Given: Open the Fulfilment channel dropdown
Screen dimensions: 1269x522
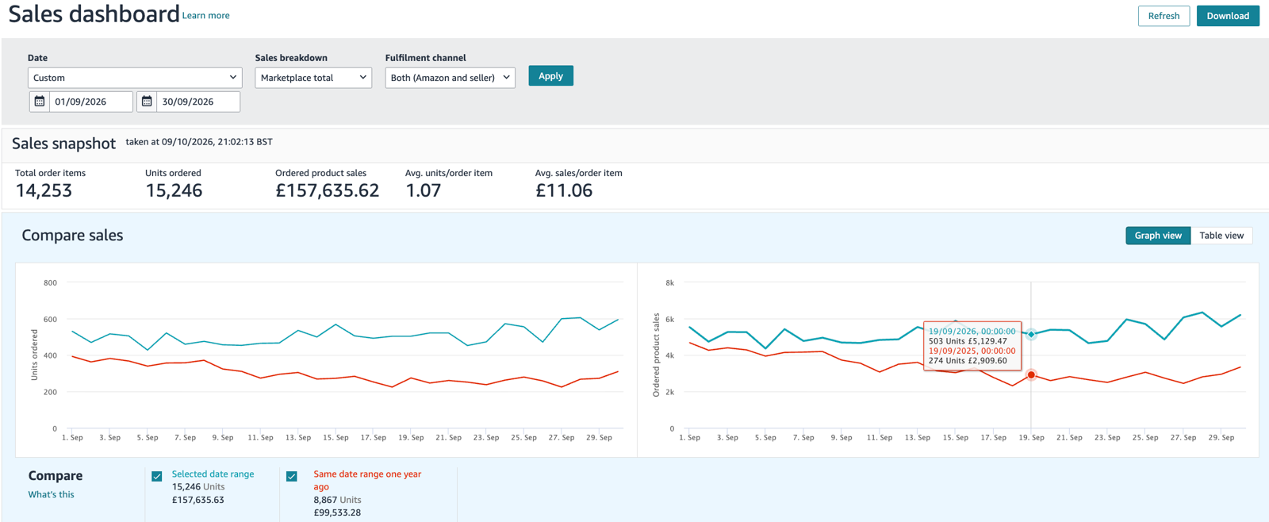Looking at the screenshot, I should click(x=450, y=78).
